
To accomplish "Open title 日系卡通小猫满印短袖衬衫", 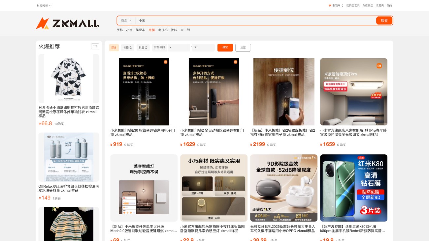I will point(69,112).
